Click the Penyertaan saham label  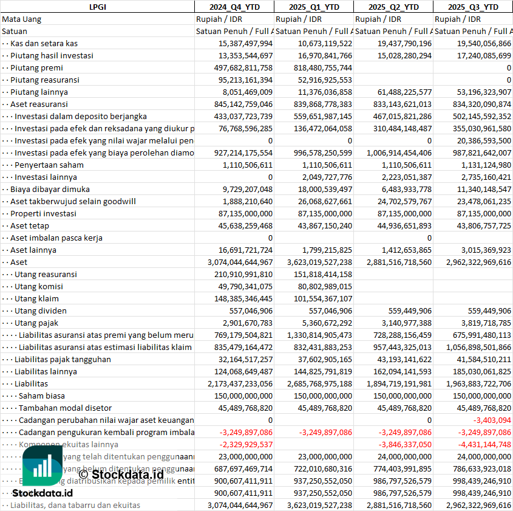(x=49, y=165)
